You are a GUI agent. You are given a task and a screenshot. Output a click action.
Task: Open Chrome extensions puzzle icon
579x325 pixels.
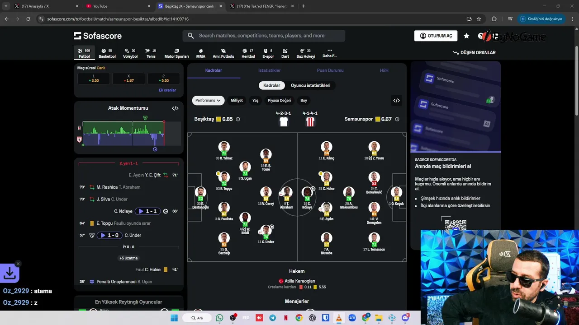pyautogui.click(x=494, y=19)
